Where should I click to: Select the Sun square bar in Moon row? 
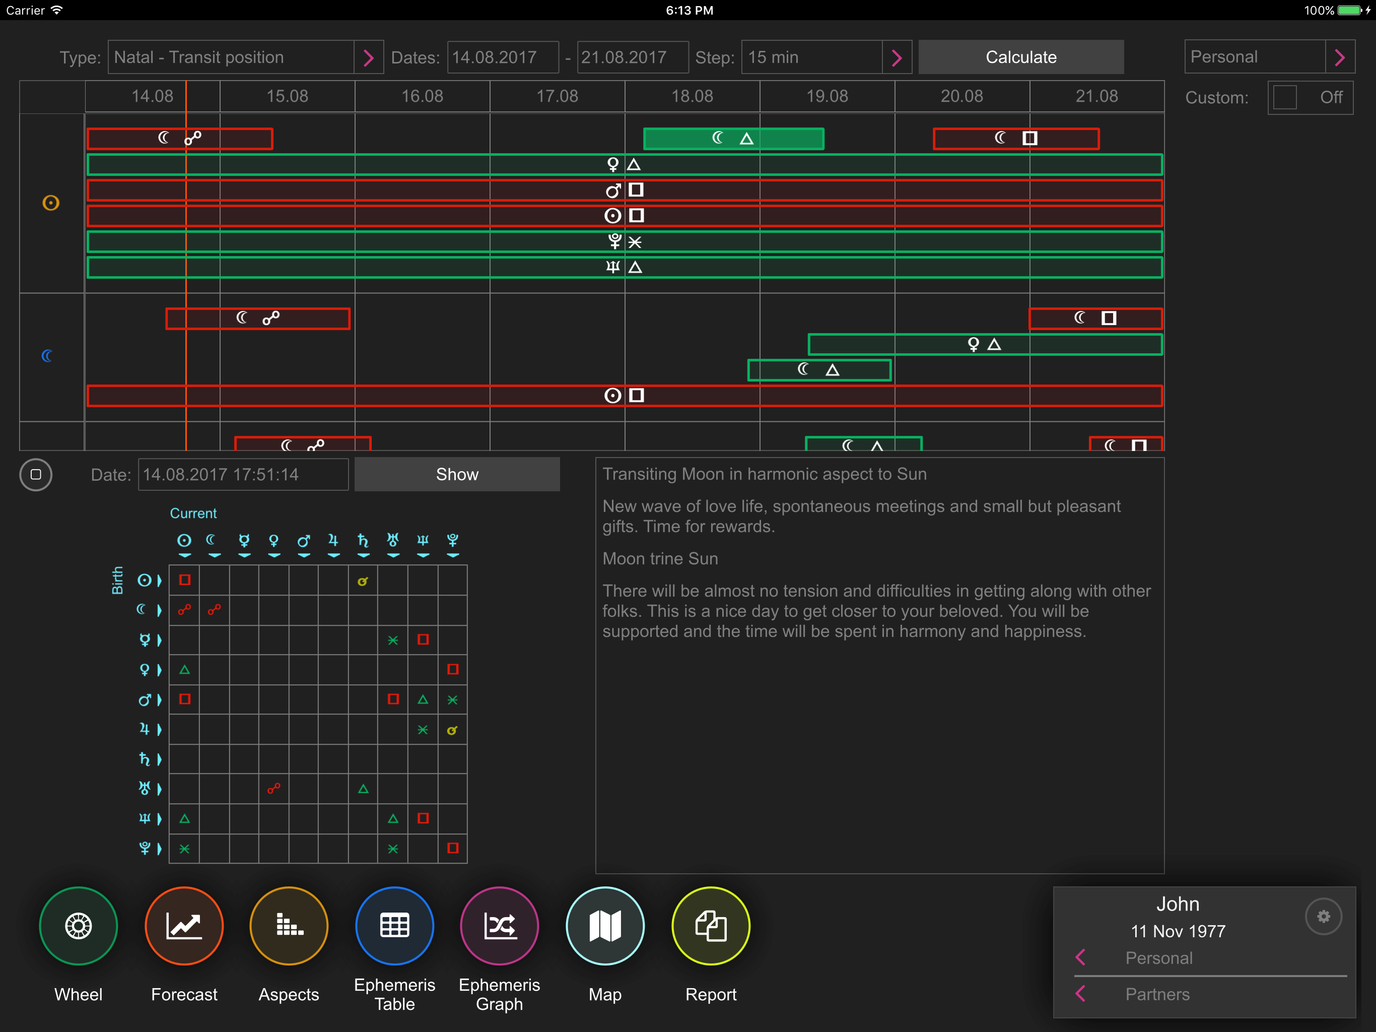click(x=625, y=395)
